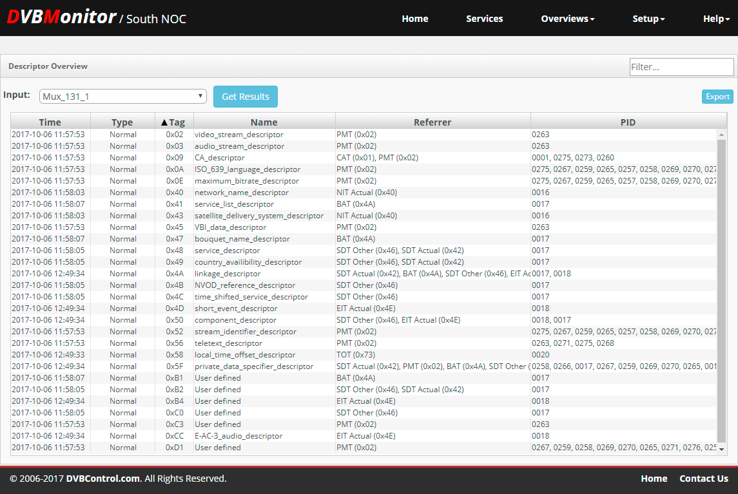Image resolution: width=738 pixels, height=494 pixels.
Task: Select the time_shifted_service_descriptor cell
Action: coord(251,297)
